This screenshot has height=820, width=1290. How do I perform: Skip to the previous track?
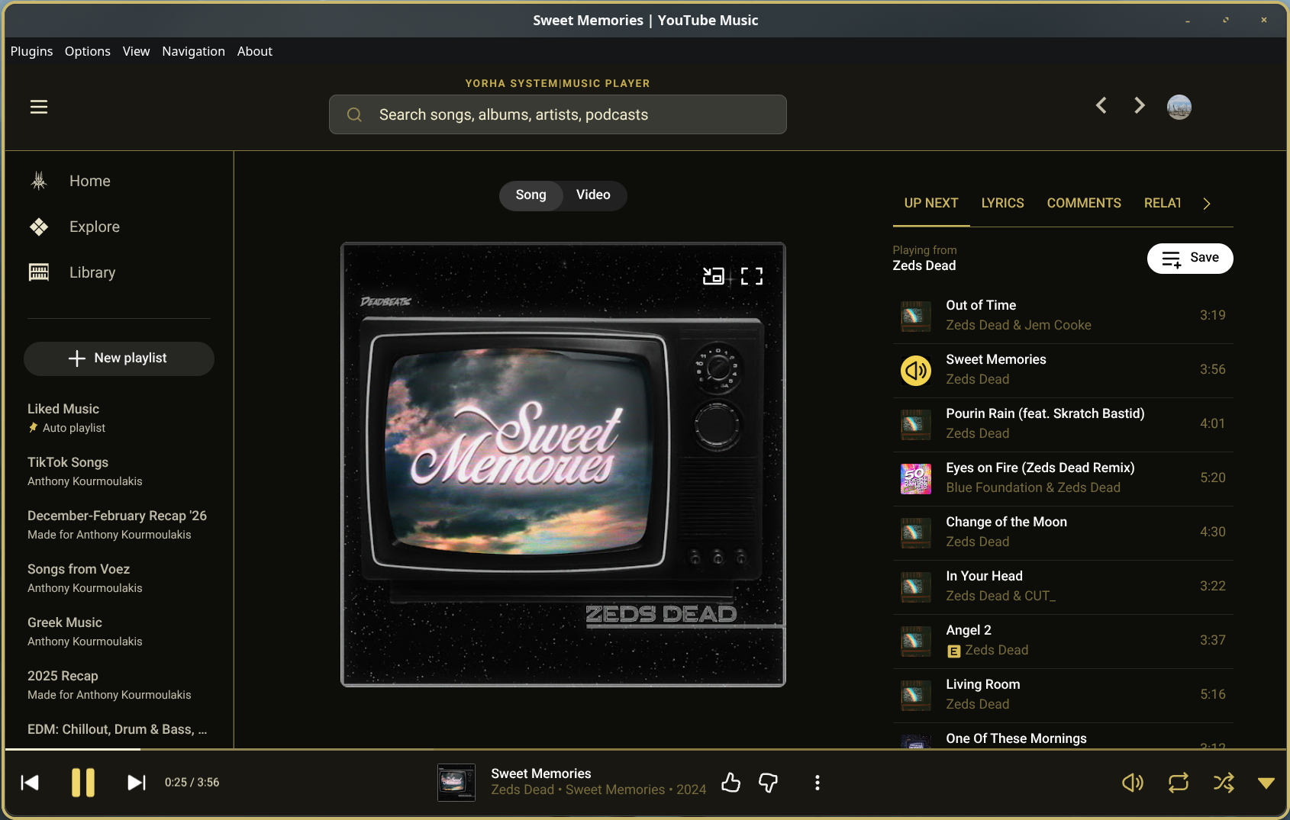tap(30, 783)
